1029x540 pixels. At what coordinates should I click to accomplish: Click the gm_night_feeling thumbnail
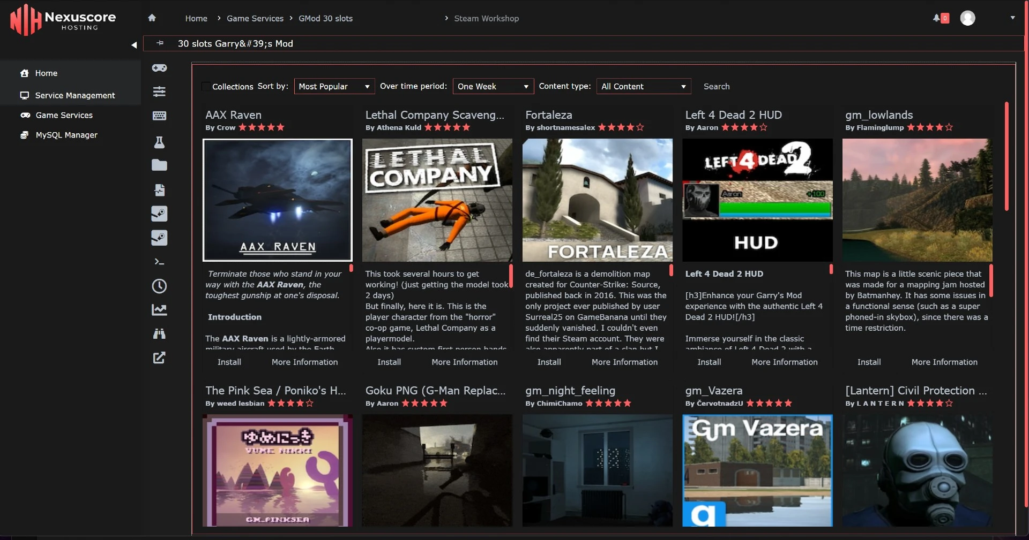598,470
